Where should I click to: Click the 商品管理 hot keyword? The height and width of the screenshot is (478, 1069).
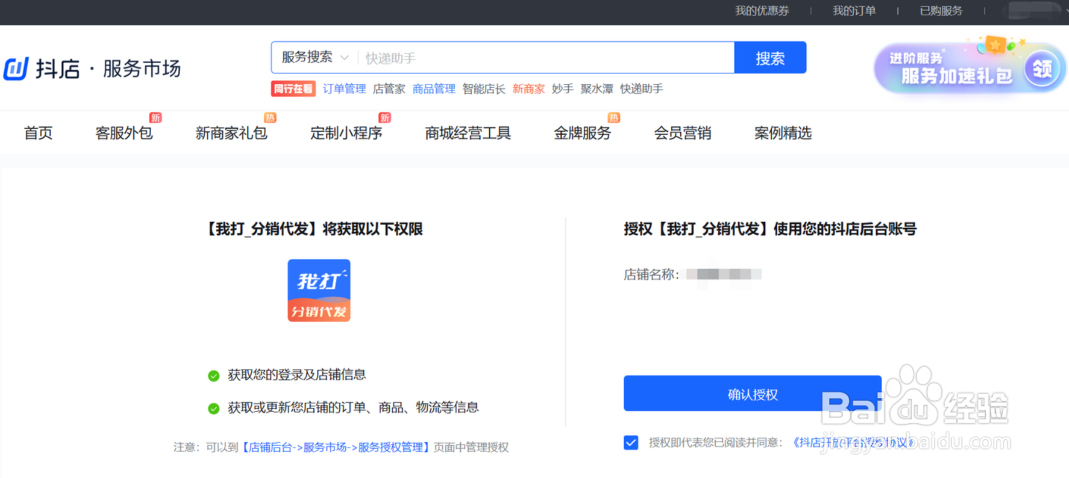pos(434,89)
